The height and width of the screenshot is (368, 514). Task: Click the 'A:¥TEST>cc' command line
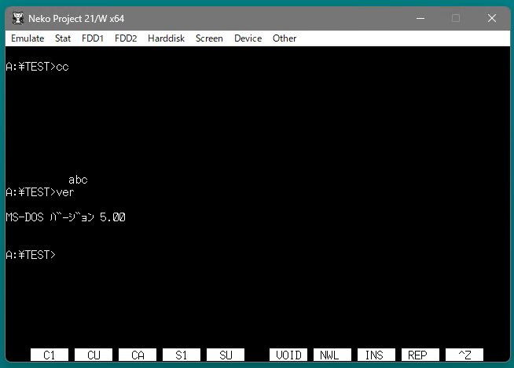(x=38, y=67)
